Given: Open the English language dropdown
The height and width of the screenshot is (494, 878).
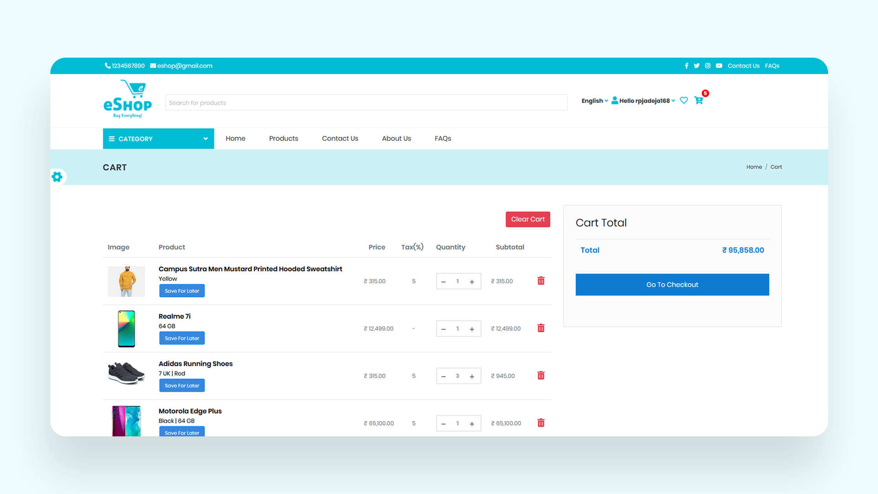Looking at the screenshot, I should pyautogui.click(x=594, y=101).
